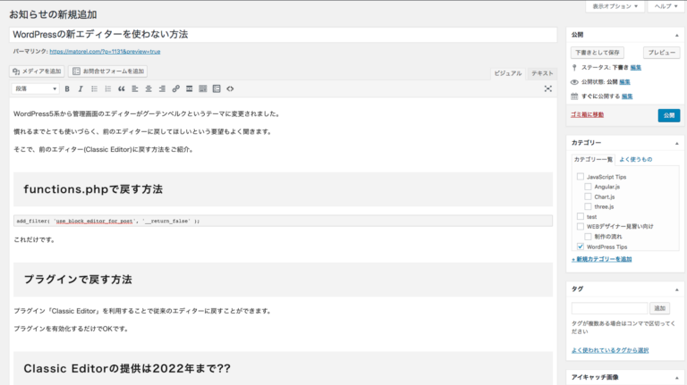The width and height of the screenshot is (687, 385).
Task: Open the paragraph format dropdown
Action: [36, 88]
